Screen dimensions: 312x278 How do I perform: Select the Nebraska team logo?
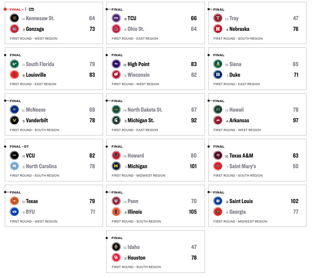coord(218,29)
